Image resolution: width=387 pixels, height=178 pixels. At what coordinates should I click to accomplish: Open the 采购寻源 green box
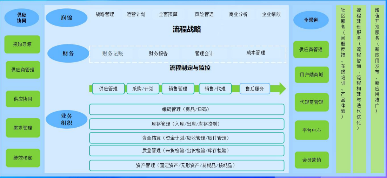[22, 44]
